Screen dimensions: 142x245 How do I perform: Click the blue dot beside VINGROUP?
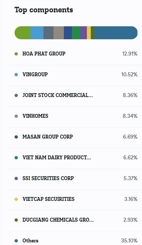click(x=16, y=75)
